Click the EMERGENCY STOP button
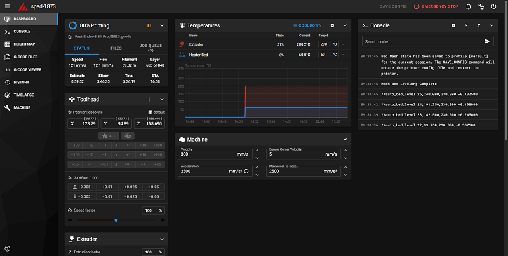508x256 pixels. click(436, 6)
